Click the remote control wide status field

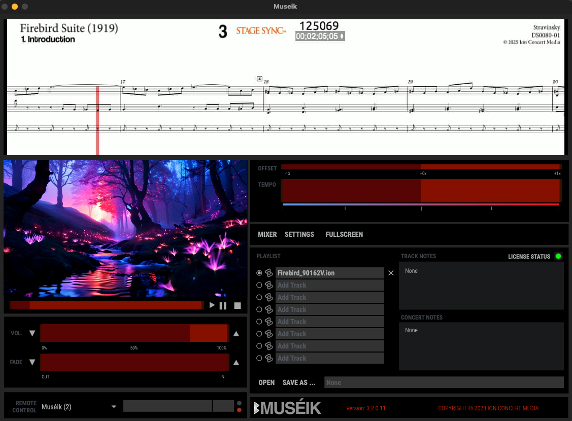coord(167,406)
